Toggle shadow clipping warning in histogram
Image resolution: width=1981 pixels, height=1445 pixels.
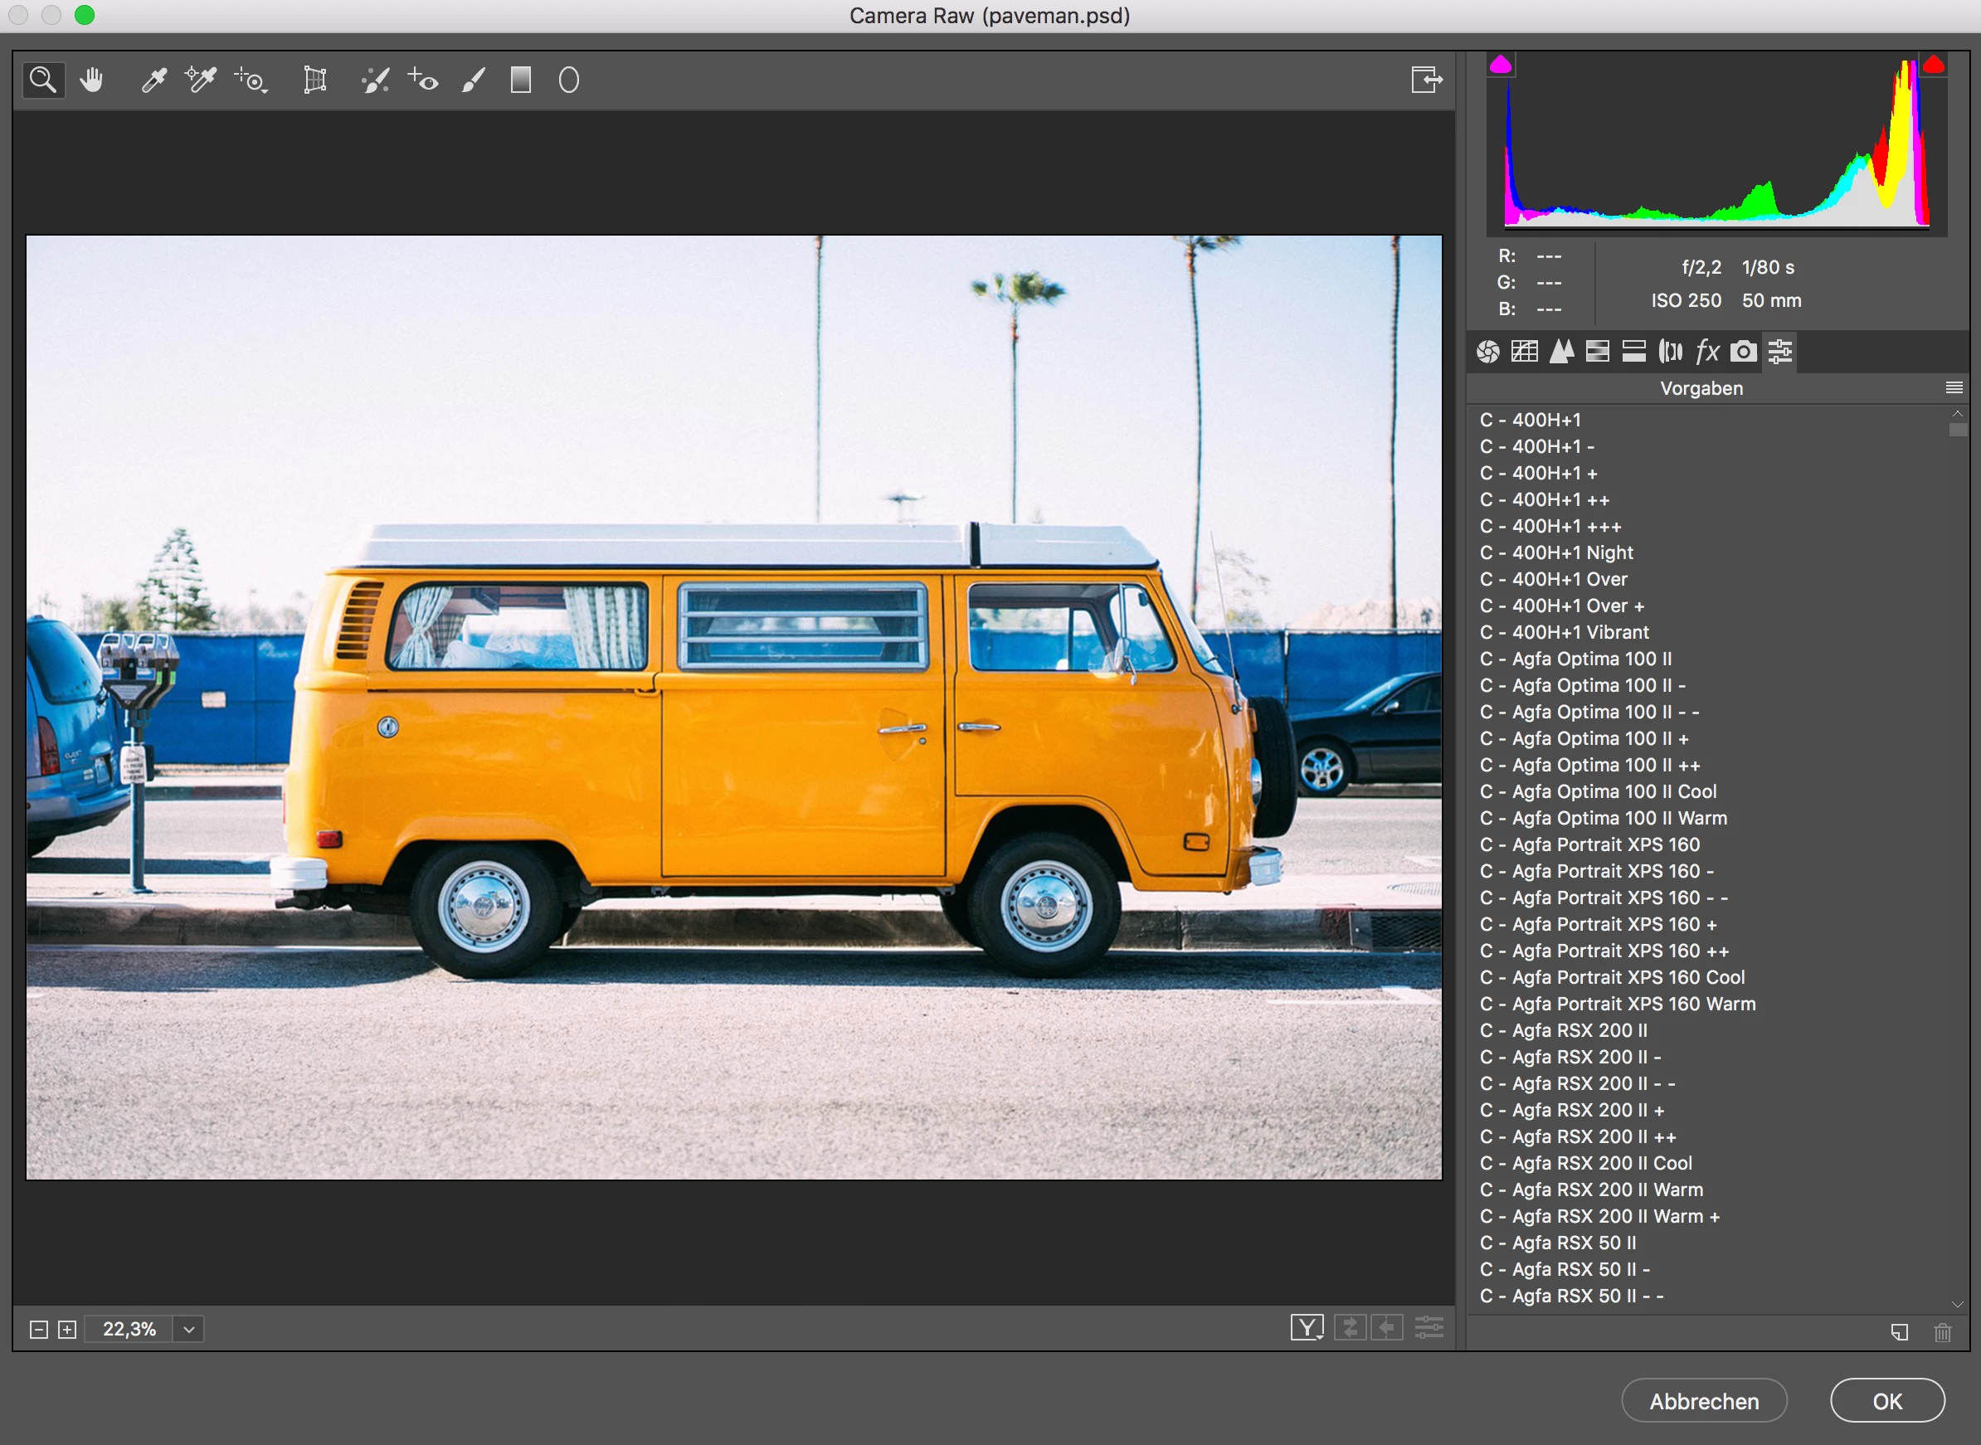click(1501, 65)
